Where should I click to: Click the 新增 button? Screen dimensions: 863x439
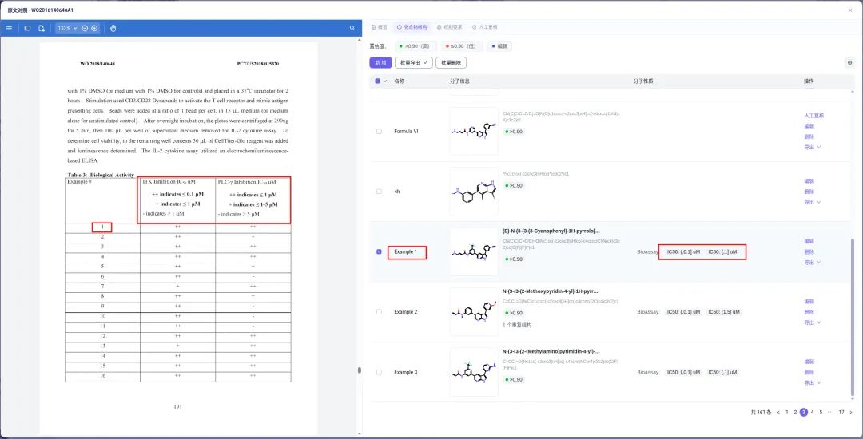[x=380, y=63]
